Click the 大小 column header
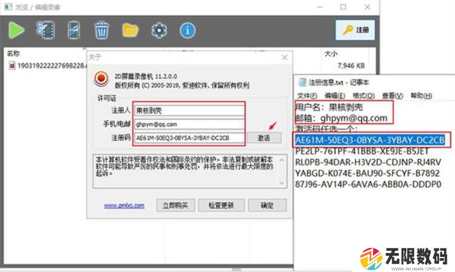This screenshot has height=272, width=455. [x=331, y=53]
